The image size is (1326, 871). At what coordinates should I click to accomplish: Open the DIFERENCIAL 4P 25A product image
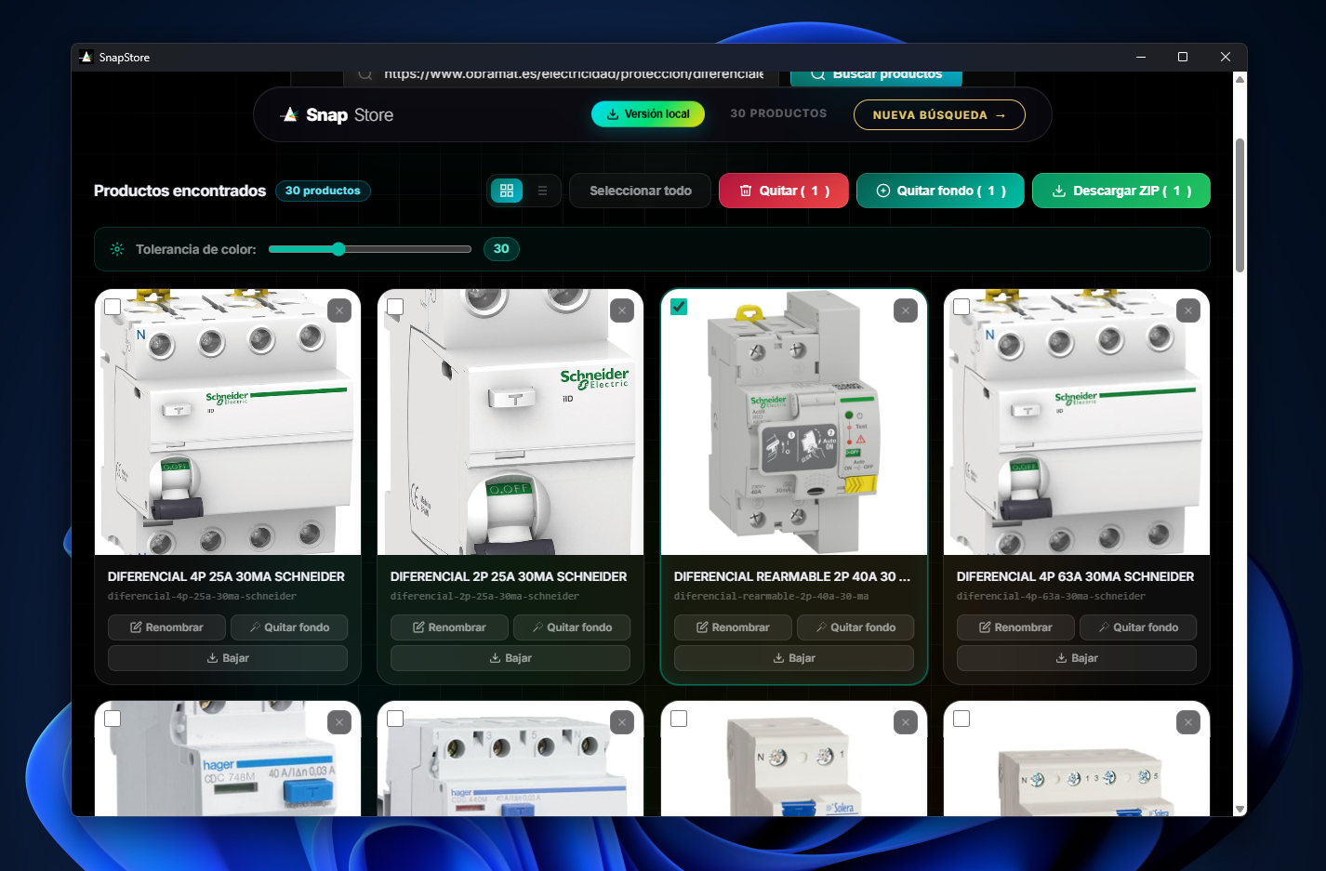coord(228,422)
